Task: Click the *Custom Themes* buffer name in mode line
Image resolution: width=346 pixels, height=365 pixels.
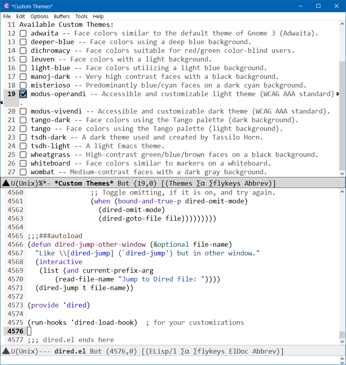Action: [x=84, y=183]
